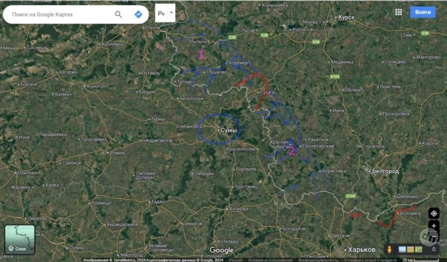Screen dimensions: 447x262
Task: Sign in with the Войти button
Action: coord(423,12)
